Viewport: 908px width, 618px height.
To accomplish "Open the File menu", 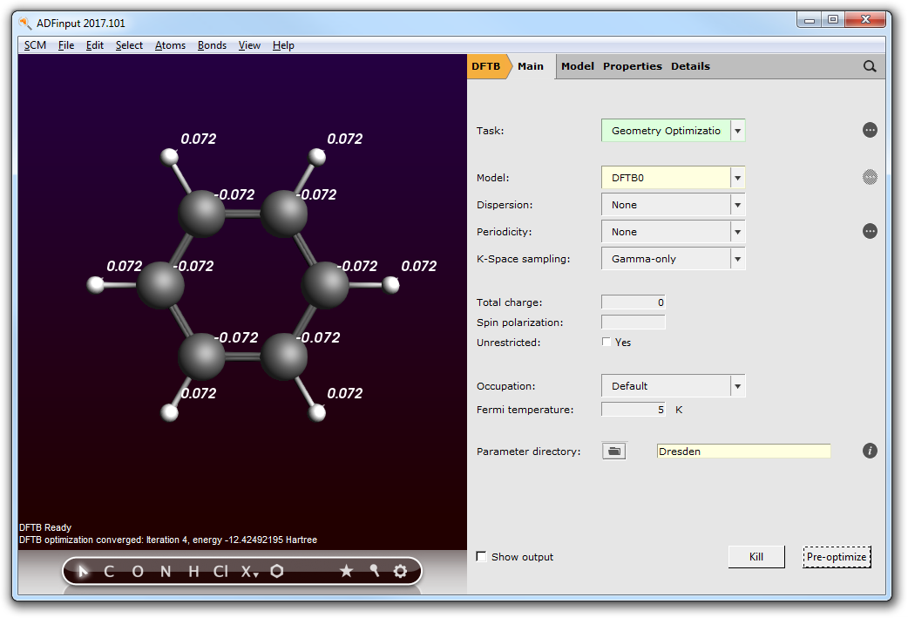I will (66, 45).
